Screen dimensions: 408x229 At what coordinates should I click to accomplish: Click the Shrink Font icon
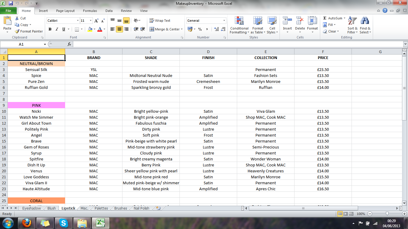[103, 21]
